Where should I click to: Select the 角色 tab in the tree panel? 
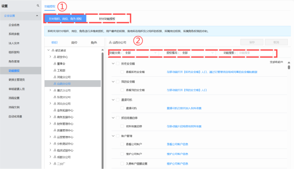94,43
